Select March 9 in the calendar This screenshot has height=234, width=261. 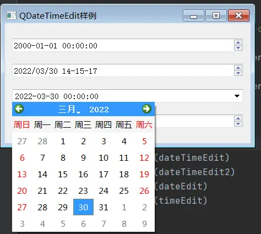pos(83,158)
